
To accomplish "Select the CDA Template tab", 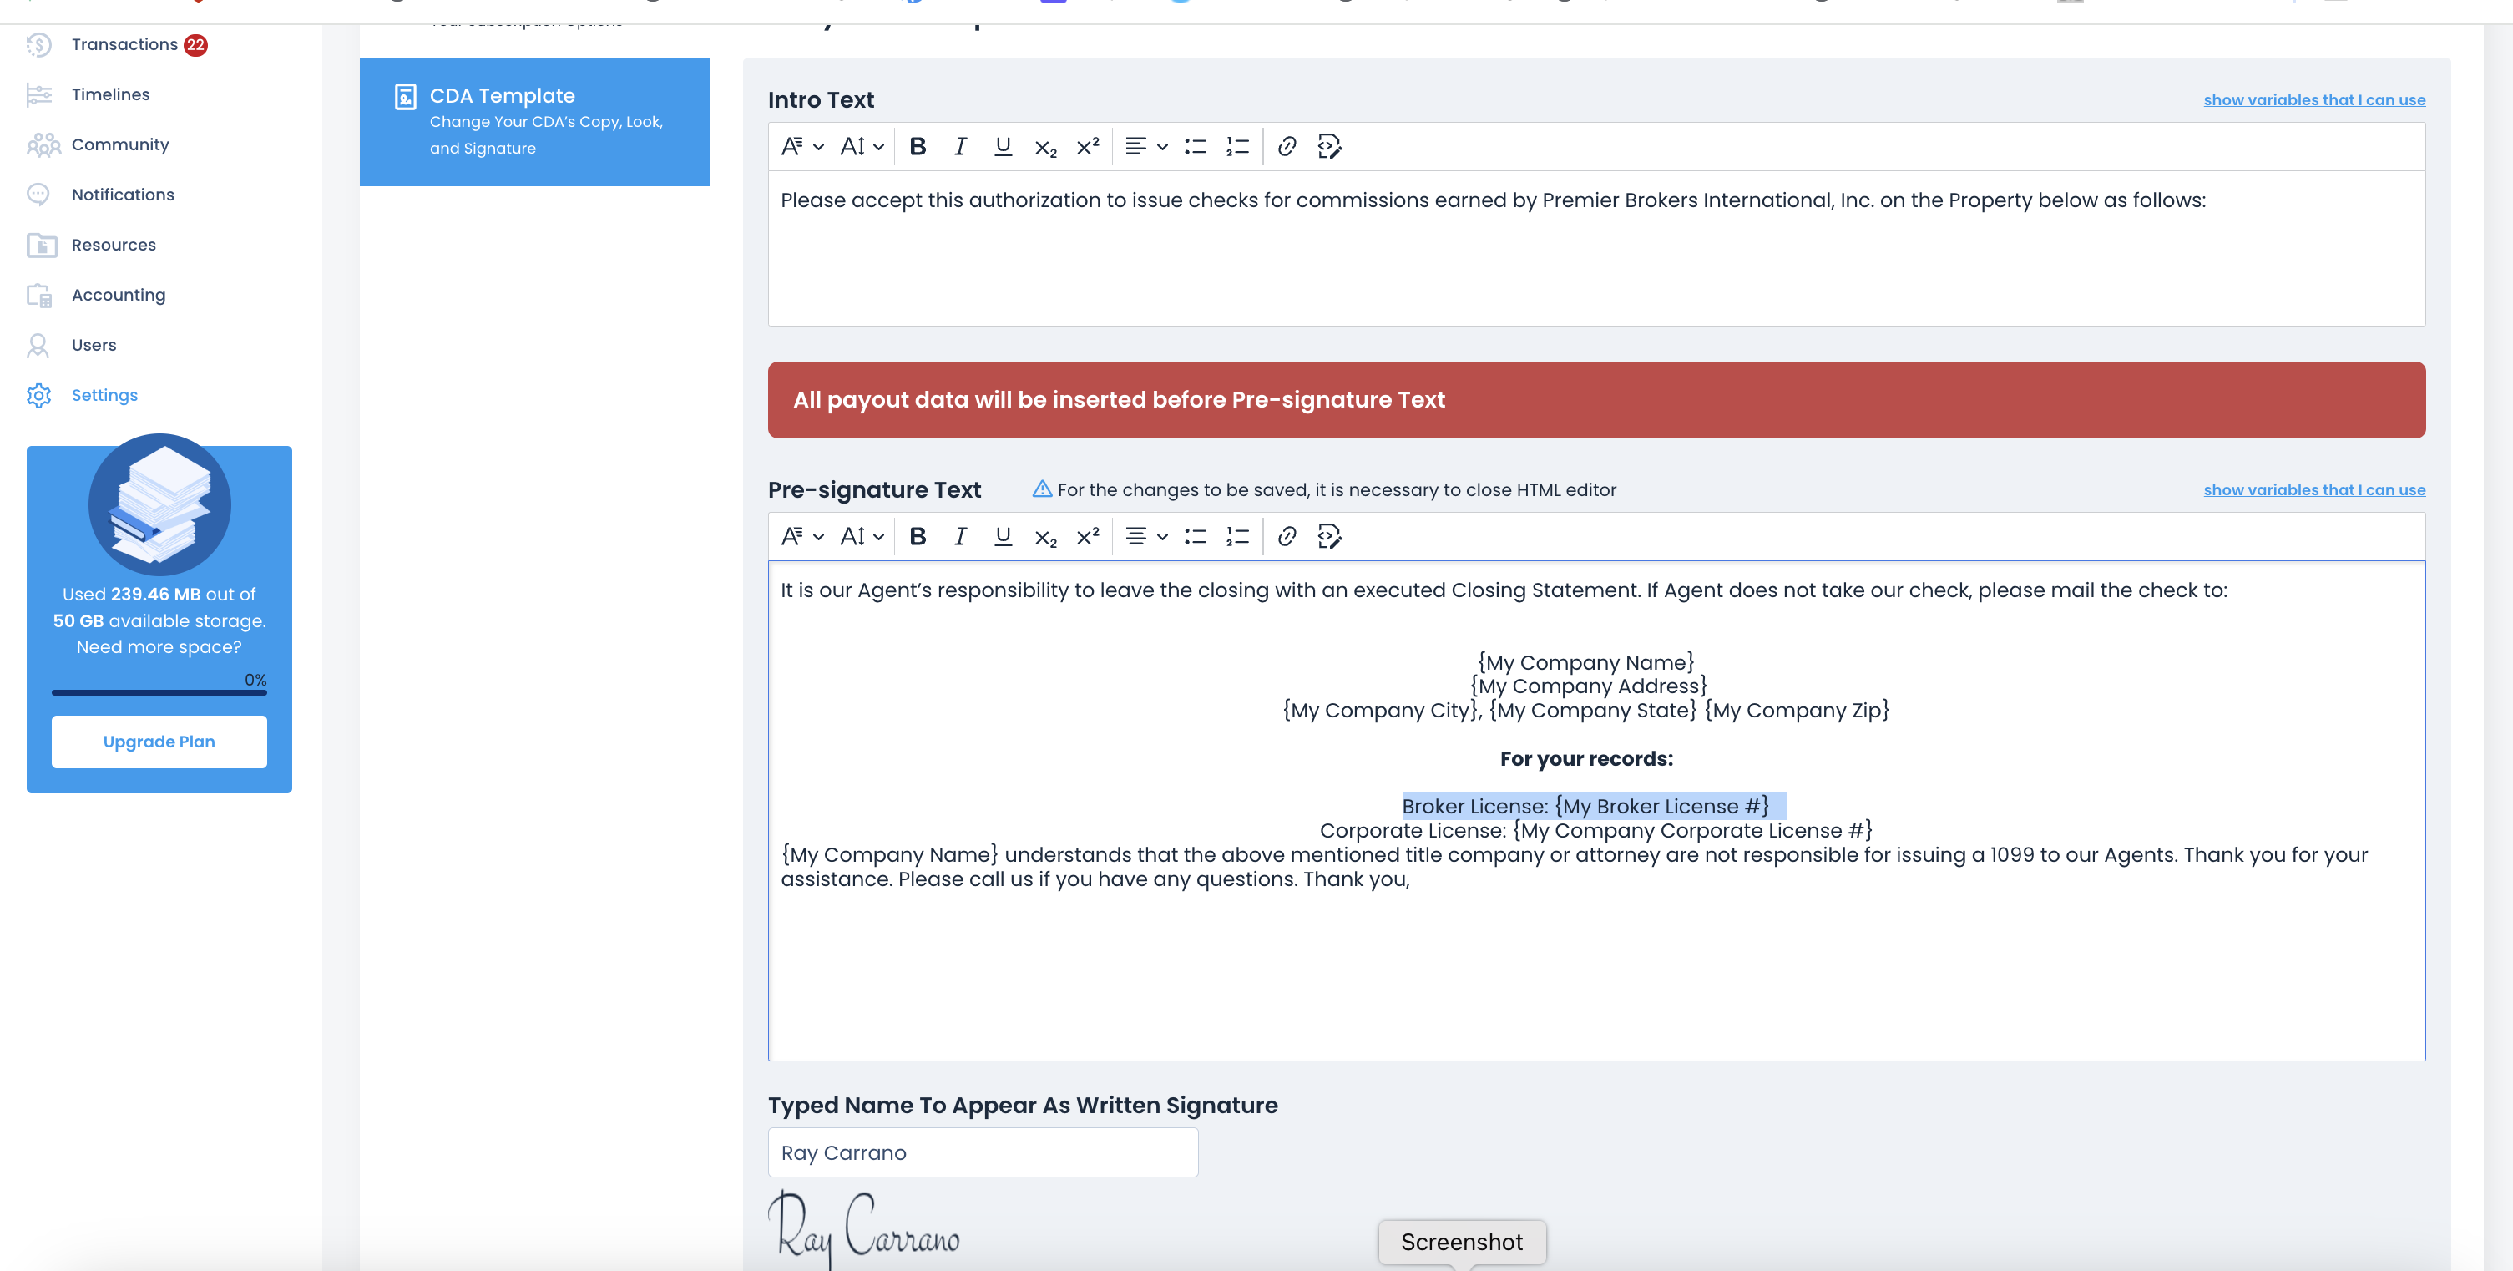I will [534, 122].
